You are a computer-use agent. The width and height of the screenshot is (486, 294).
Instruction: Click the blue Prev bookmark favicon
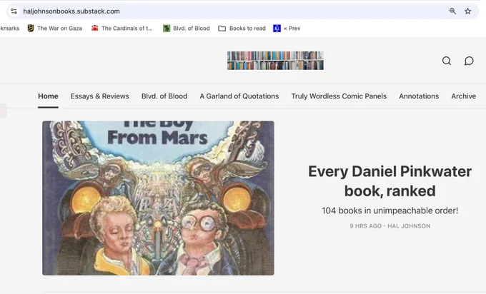(277, 29)
